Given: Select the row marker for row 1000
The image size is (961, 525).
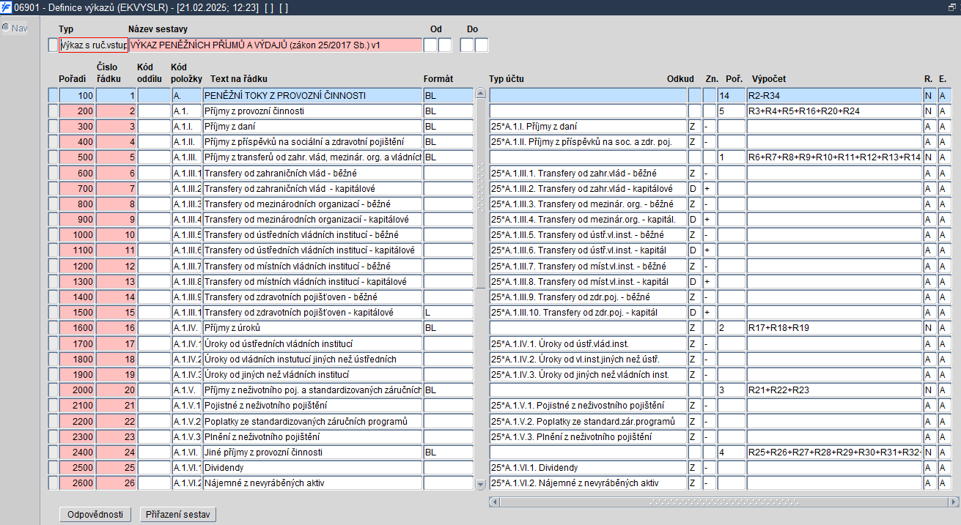Looking at the screenshot, I should pyautogui.click(x=53, y=235).
